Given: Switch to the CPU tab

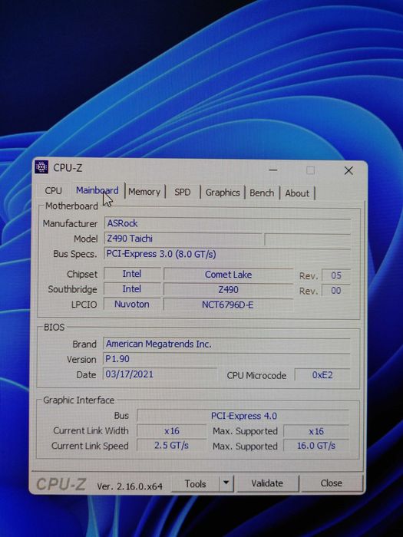Looking at the screenshot, I should [54, 190].
